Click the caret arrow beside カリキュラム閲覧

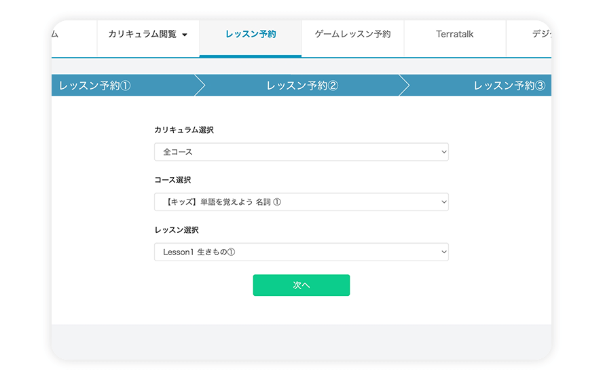185,35
